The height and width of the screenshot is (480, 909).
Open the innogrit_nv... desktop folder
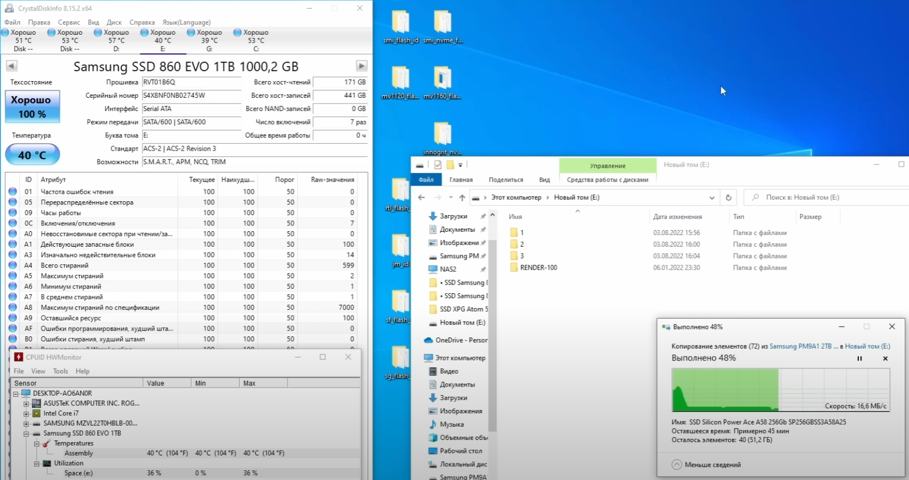coord(443,139)
